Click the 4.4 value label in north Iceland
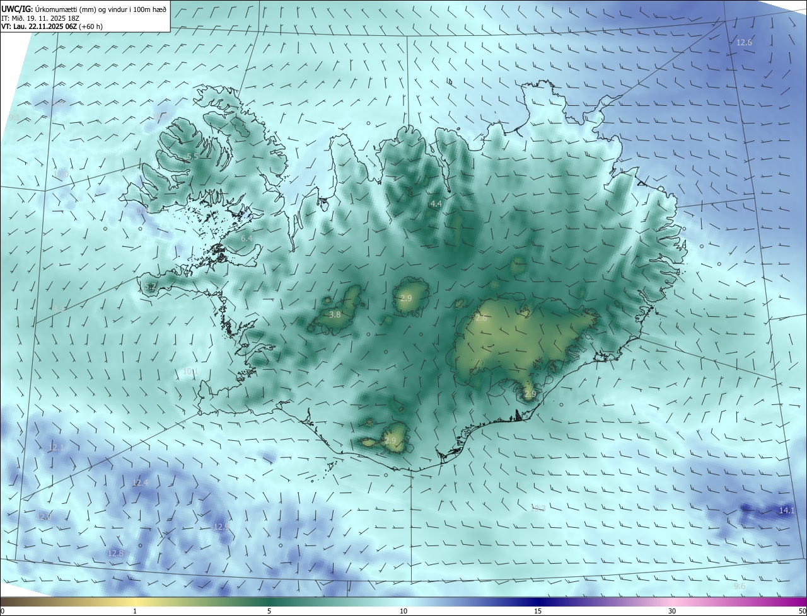This screenshot has height=616, width=807. pyautogui.click(x=436, y=203)
